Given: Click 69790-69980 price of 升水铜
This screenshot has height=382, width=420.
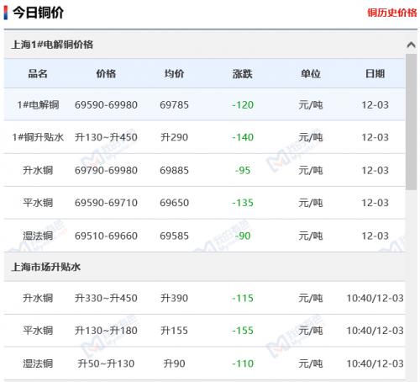Looking at the screenshot, I should pyautogui.click(x=106, y=170).
